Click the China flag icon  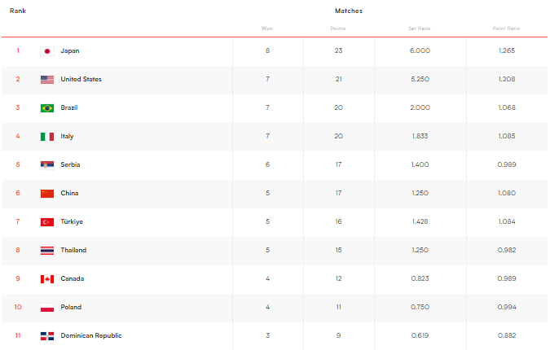click(47, 194)
